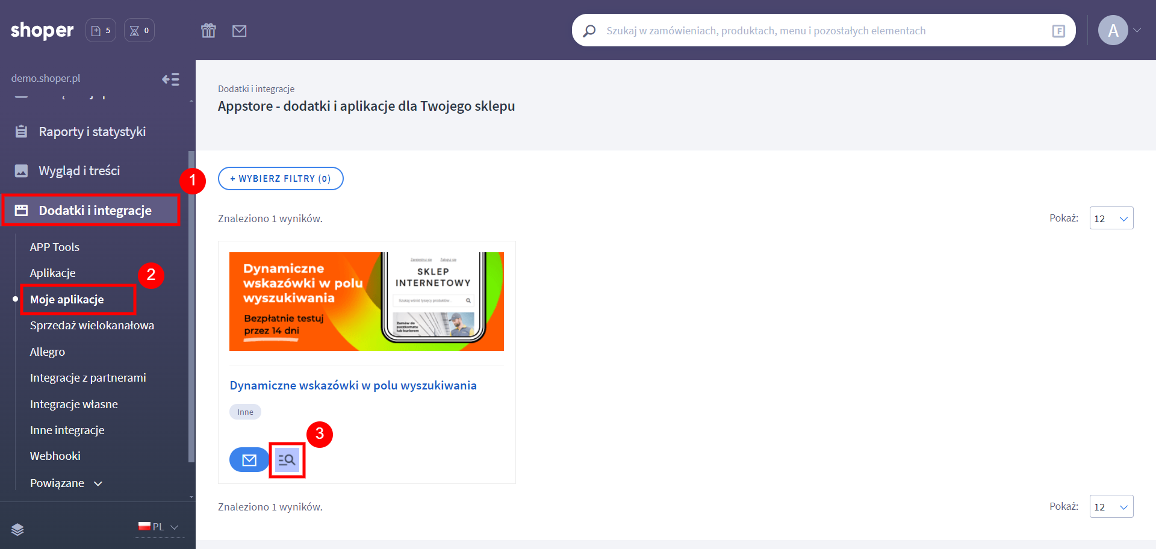Open Dynamiczne wskazówki w polu wyszukiwania link
The width and height of the screenshot is (1156, 549).
click(x=353, y=385)
